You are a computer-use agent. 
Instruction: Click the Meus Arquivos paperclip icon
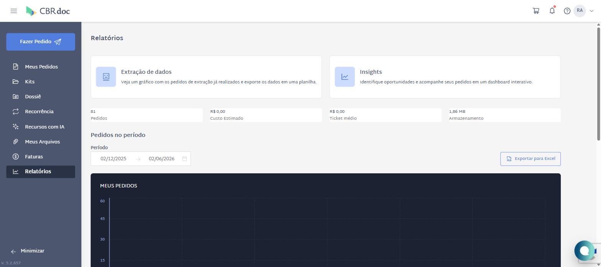pyautogui.click(x=15, y=142)
